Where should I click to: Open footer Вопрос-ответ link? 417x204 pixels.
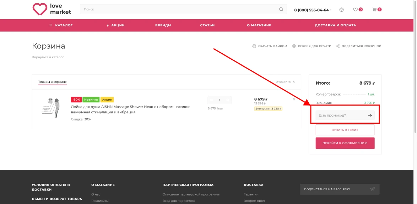(x=255, y=201)
